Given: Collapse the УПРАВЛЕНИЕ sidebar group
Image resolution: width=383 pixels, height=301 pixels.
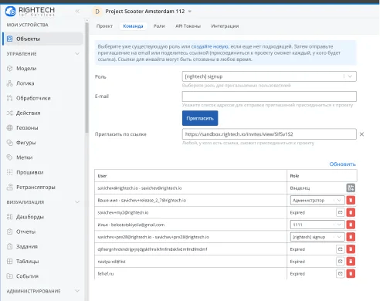Looking at the screenshot, I should pyautogui.click(x=77, y=54).
